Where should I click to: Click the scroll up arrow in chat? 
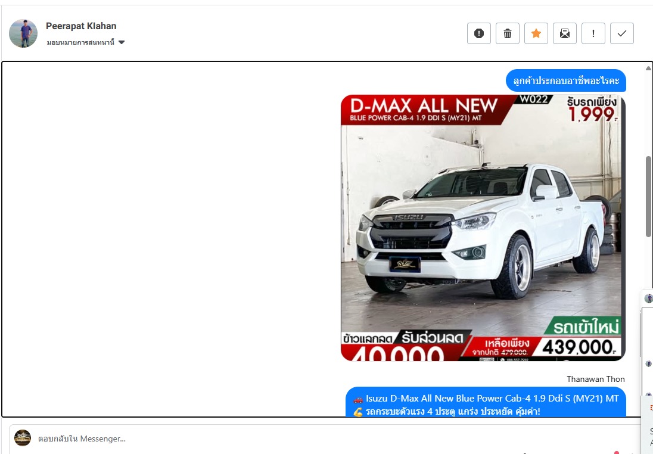649,68
